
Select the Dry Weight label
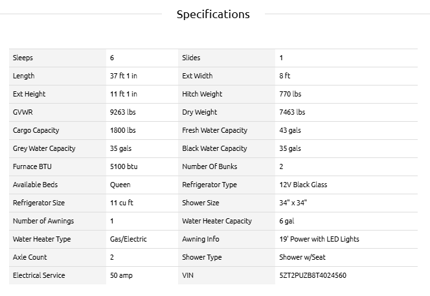coord(199,112)
